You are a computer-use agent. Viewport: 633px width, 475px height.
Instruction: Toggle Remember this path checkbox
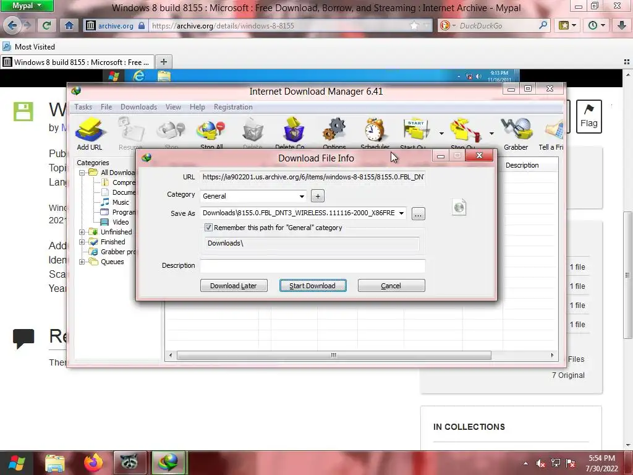click(208, 228)
